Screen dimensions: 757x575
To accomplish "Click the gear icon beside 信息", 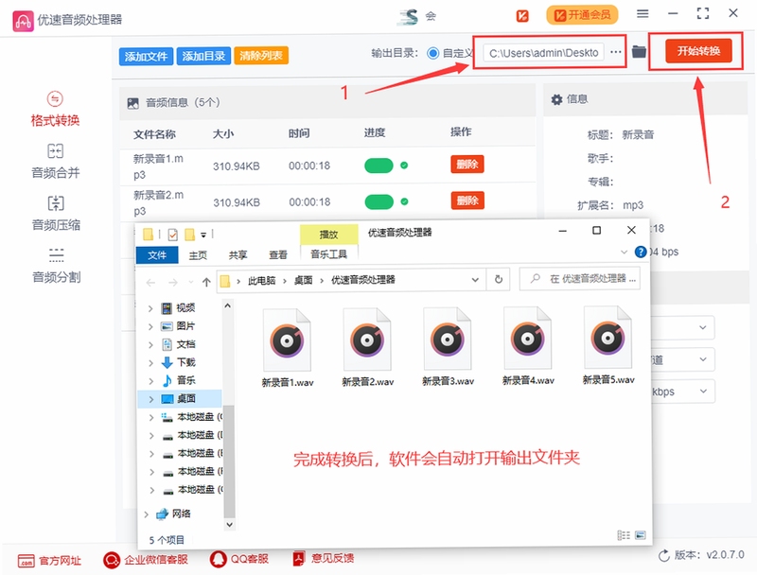I will coord(556,99).
